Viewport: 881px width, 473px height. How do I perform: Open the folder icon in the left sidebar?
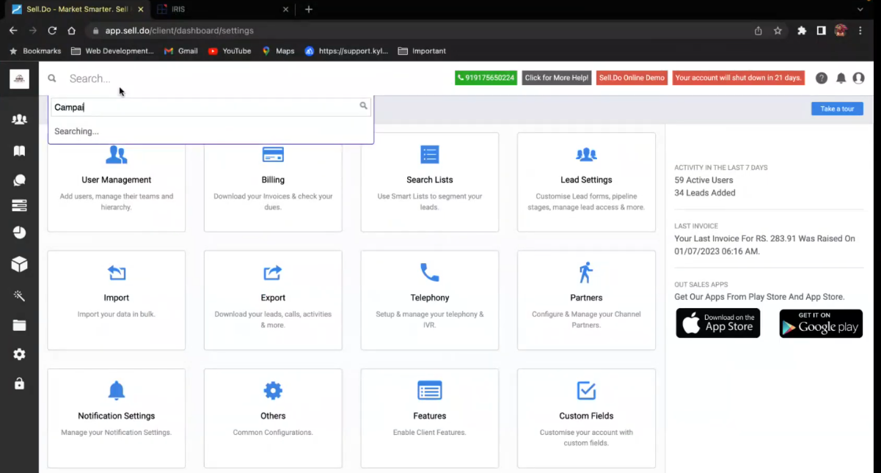tap(19, 325)
